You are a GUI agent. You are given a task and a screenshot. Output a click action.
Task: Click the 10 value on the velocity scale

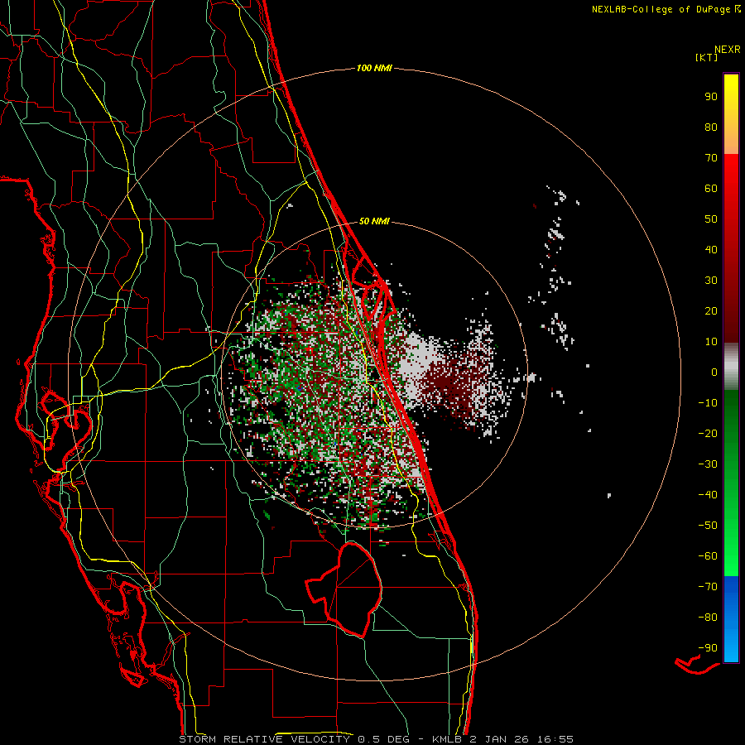pyautogui.click(x=711, y=342)
